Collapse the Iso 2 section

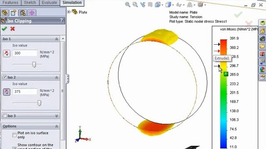[57, 77]
